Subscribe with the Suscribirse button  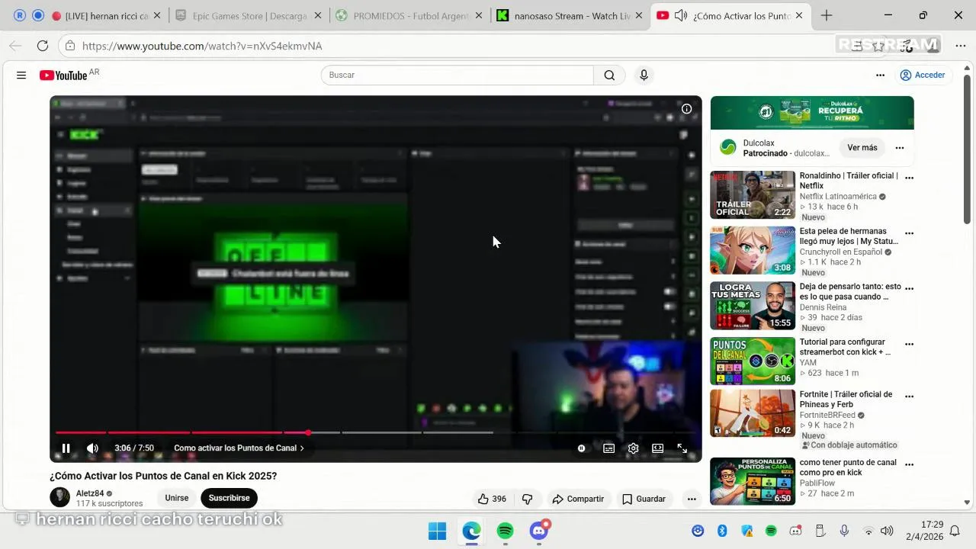(x=229, y=498)
